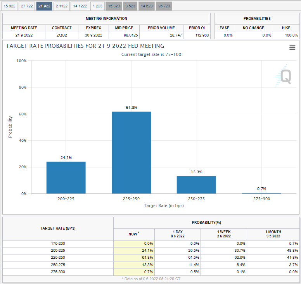This screenshot has height=284, width=301.
Task: Click the ZQU2 contract cell
Action: tap(62, 35)
